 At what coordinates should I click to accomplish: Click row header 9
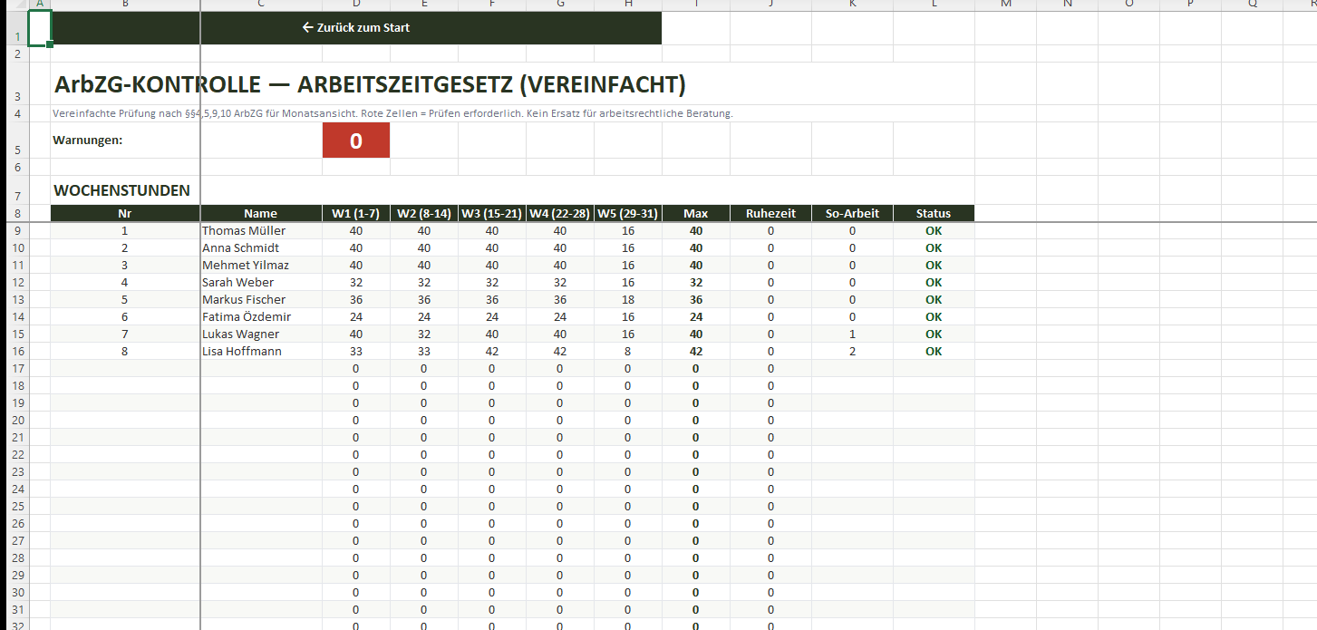click(18, 230)
